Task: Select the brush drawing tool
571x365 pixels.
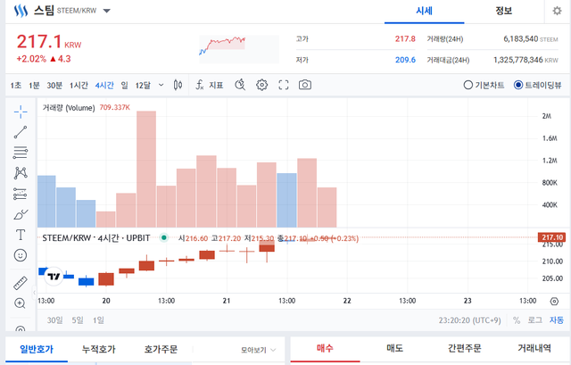Action: tap(21, 214)
